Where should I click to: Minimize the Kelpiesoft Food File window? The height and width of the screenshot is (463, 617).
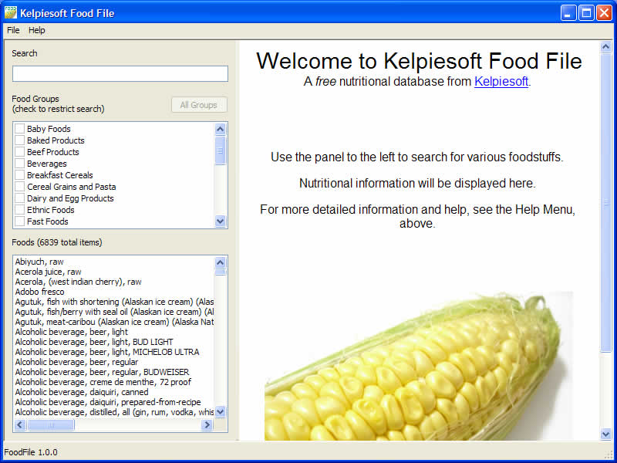click(568, 13)
